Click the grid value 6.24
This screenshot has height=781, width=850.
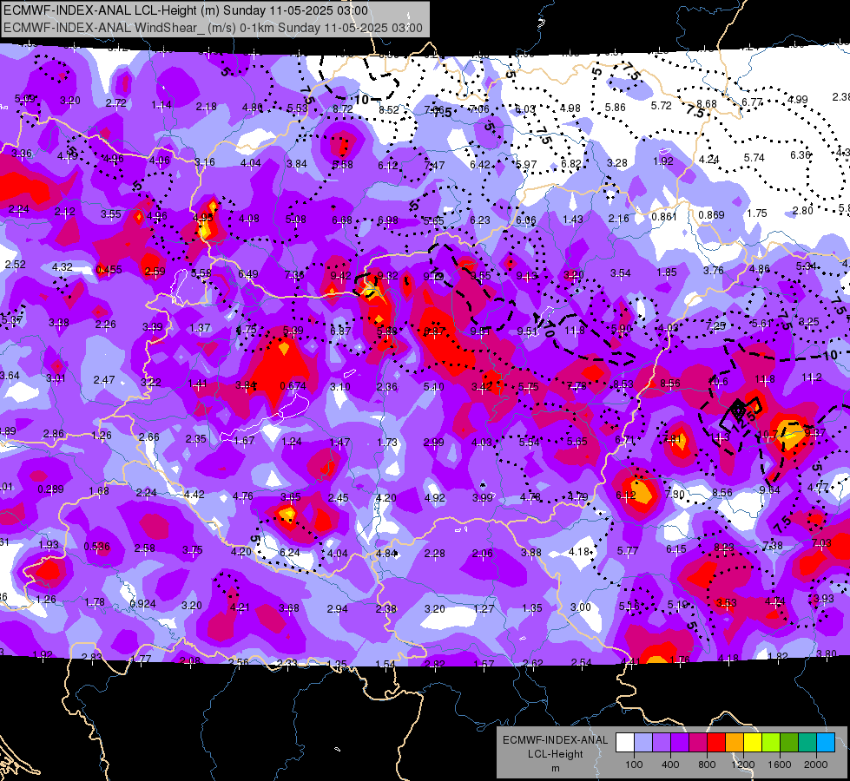pos(289,552)
